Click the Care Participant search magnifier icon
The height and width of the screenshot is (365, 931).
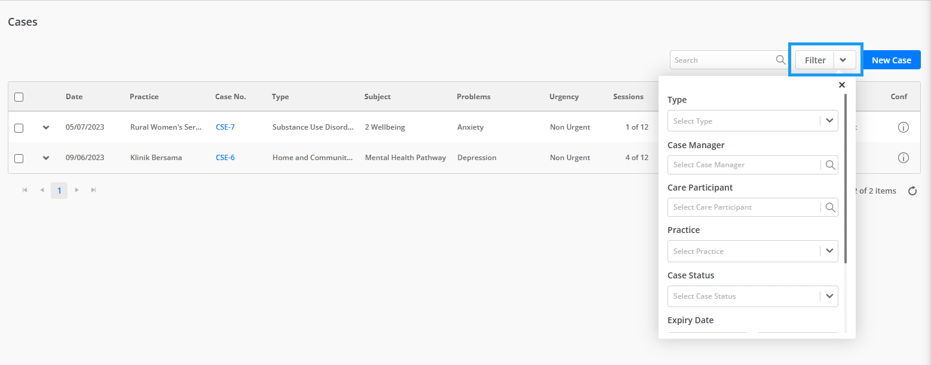pos(830,207)
